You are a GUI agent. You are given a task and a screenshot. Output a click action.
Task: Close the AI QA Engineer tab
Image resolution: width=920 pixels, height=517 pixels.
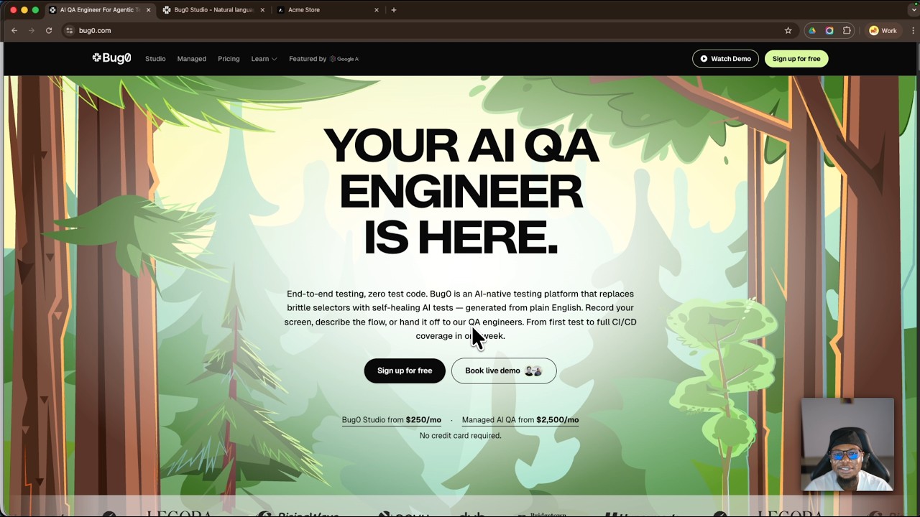pos(148,10)
